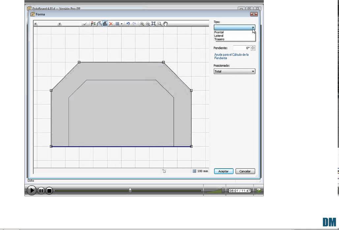Select the top-left shape vertex handle
Screen dimensions: 339x230
[x=79, y=62]
